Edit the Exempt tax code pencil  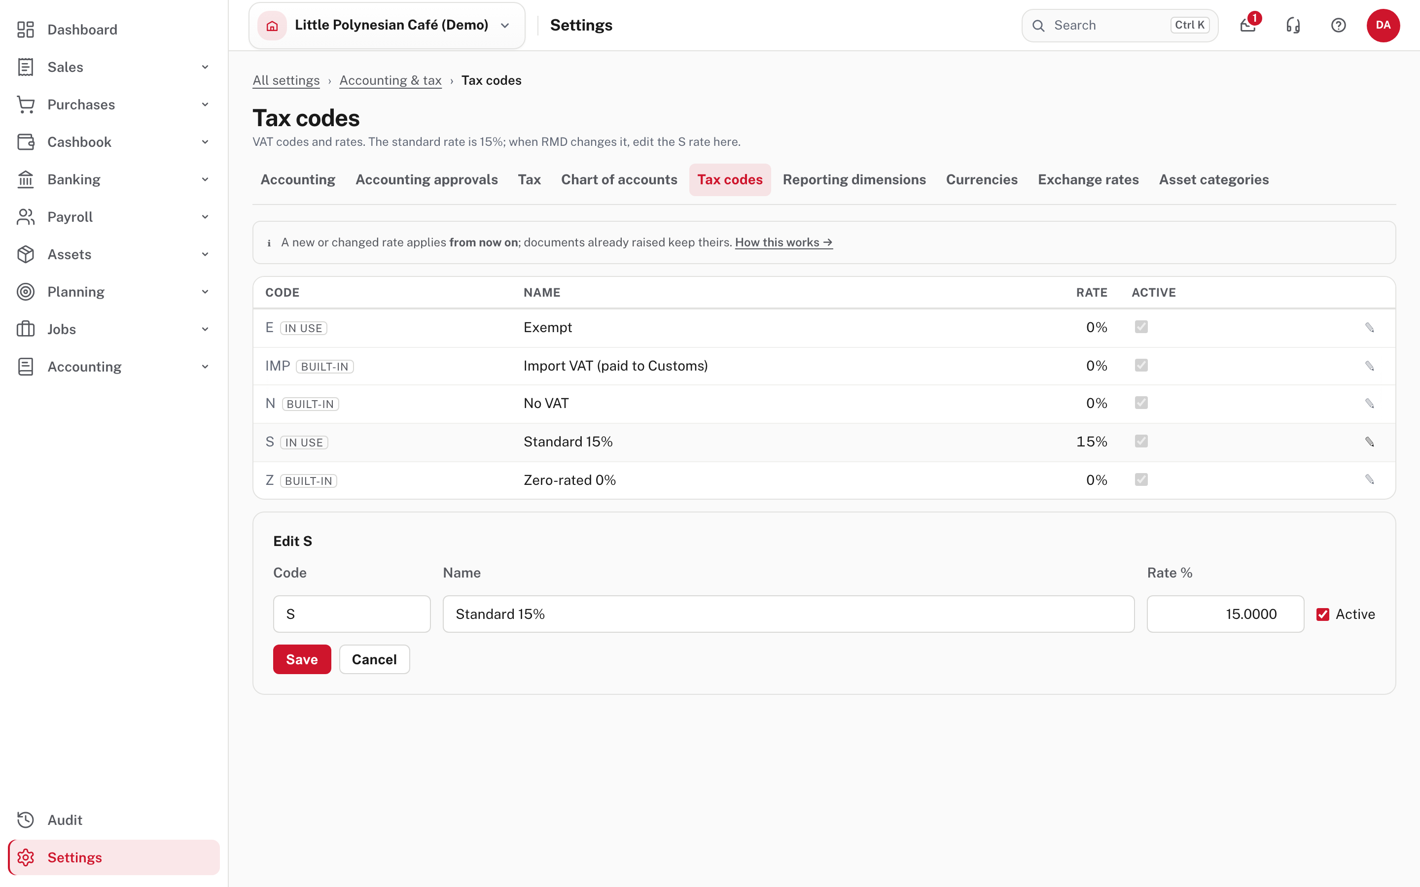[1370, 327]
